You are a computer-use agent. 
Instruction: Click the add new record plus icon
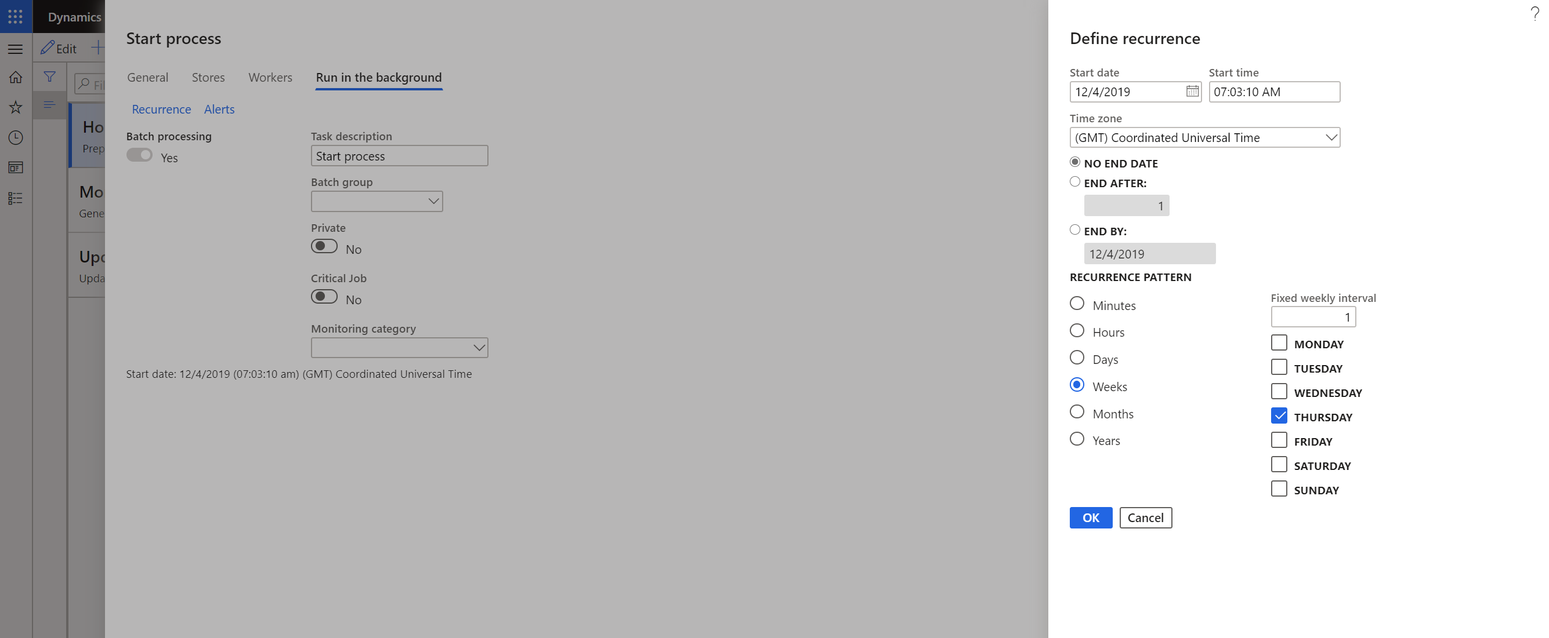[x=97, y=45]
